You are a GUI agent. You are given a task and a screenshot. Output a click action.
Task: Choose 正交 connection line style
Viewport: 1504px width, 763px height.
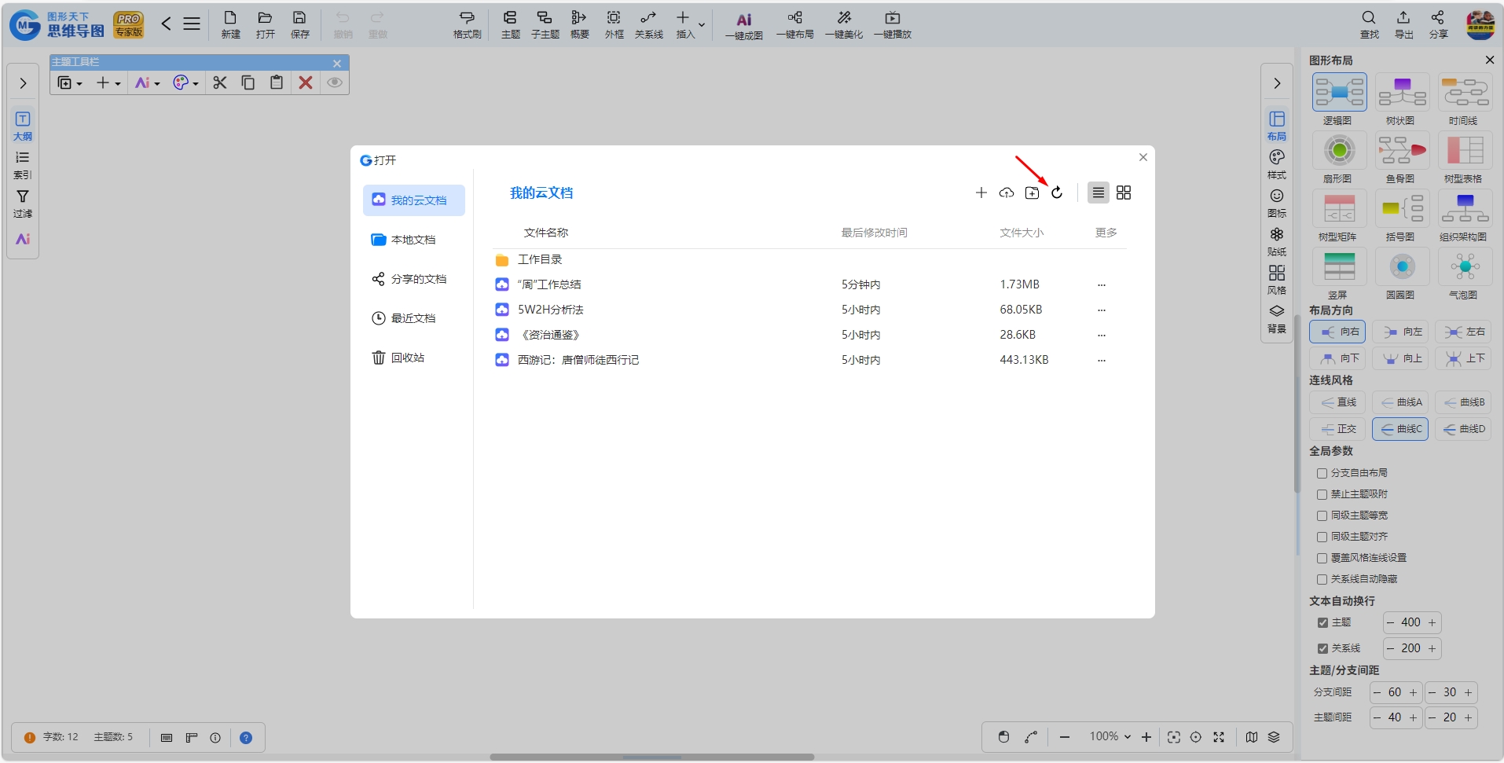point(1337,429)
